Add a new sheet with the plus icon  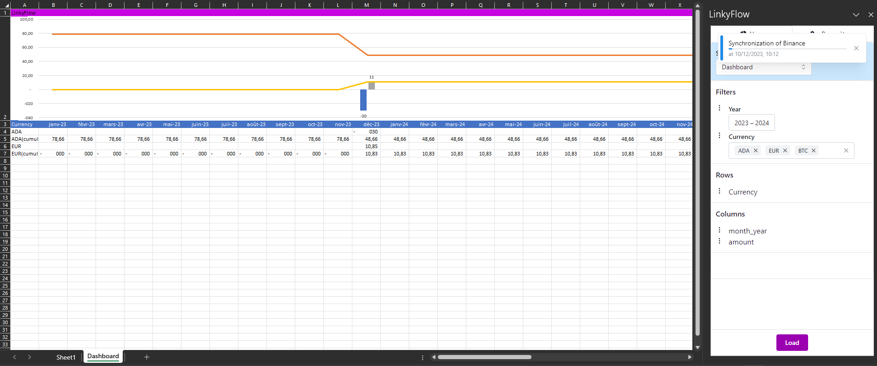[x=147, y=357]
